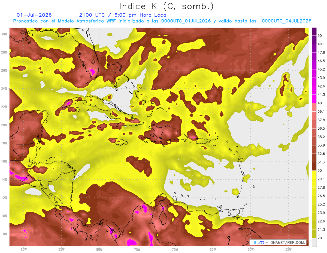
Task: Click the '0000UTC_04JUL2026' valid-until time
Action: click(287, 21)
